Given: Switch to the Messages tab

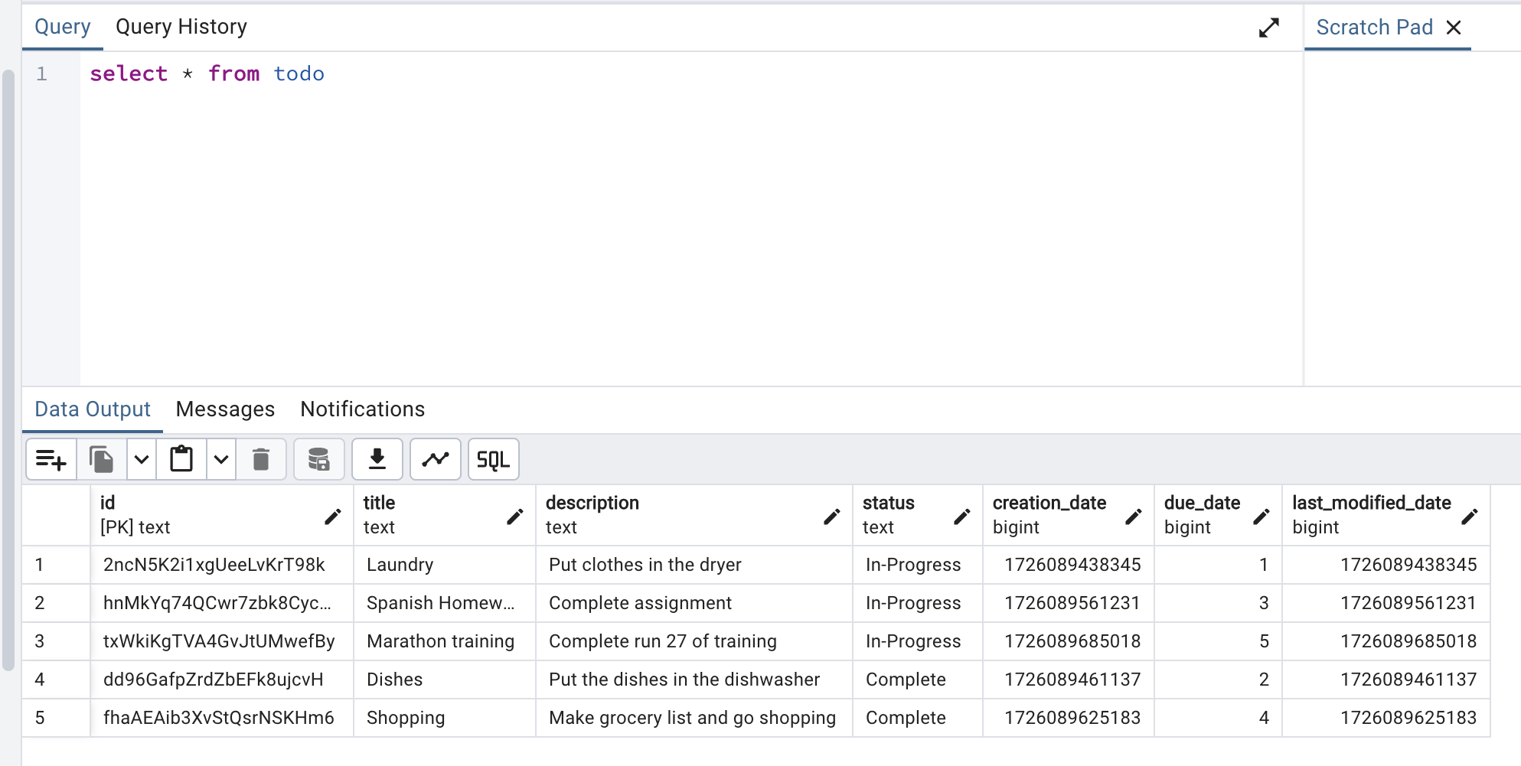Looking at the screenshot, I should 225,409.
